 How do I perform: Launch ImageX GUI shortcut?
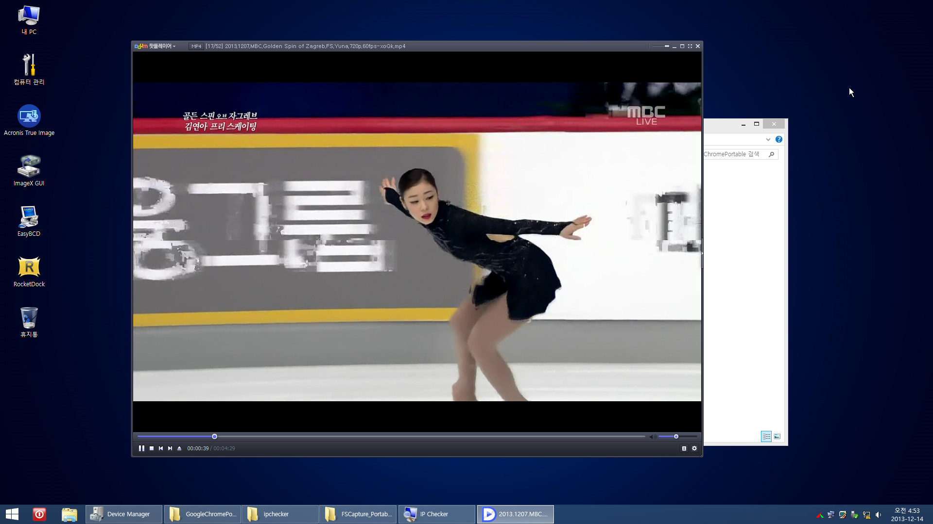click(x=29, y=171)
